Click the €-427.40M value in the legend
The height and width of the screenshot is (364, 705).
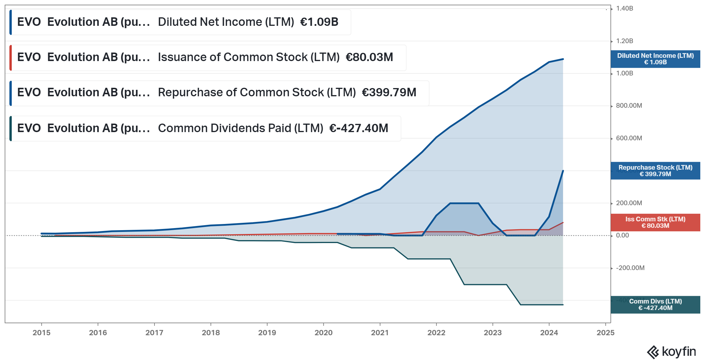(x=359, y=128)
